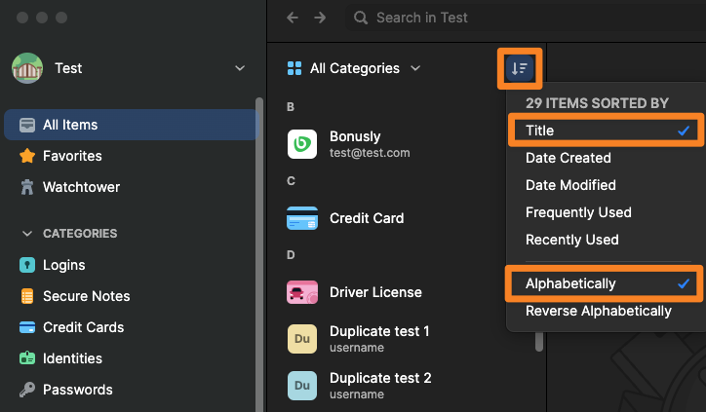The image size is (706, 412).
Task: Select All Items in the sidebar
Action: [70, 125]
